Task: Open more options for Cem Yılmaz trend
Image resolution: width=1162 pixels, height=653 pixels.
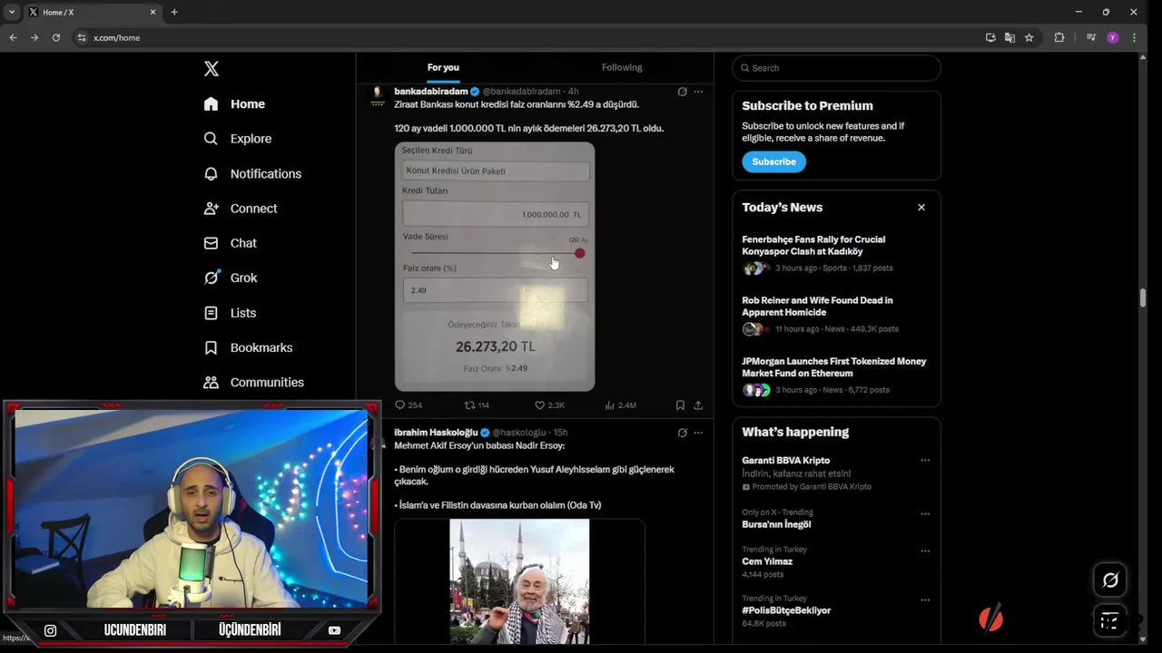Action: point(925,551)
